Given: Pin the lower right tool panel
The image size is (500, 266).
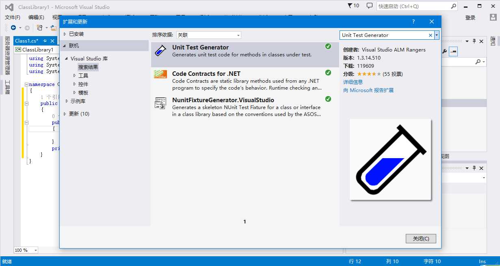Looking at the screenshot, I should [474, 168].
